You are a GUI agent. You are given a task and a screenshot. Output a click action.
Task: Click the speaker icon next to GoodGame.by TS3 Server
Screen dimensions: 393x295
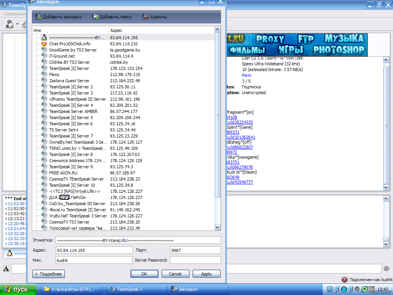tap(44, 50)
